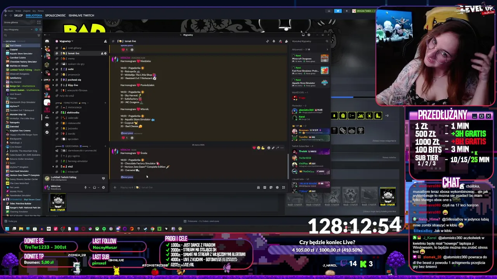This screenshot has height=279, width=497.
Task: Open Widok menu in Steam menu bar
Action: point(18,11)
